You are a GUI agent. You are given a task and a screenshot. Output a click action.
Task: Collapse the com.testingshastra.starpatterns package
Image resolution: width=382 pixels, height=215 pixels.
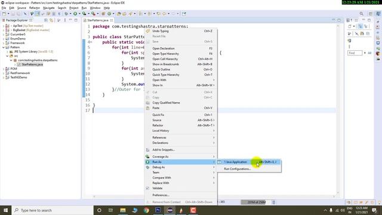pos(11,60)
